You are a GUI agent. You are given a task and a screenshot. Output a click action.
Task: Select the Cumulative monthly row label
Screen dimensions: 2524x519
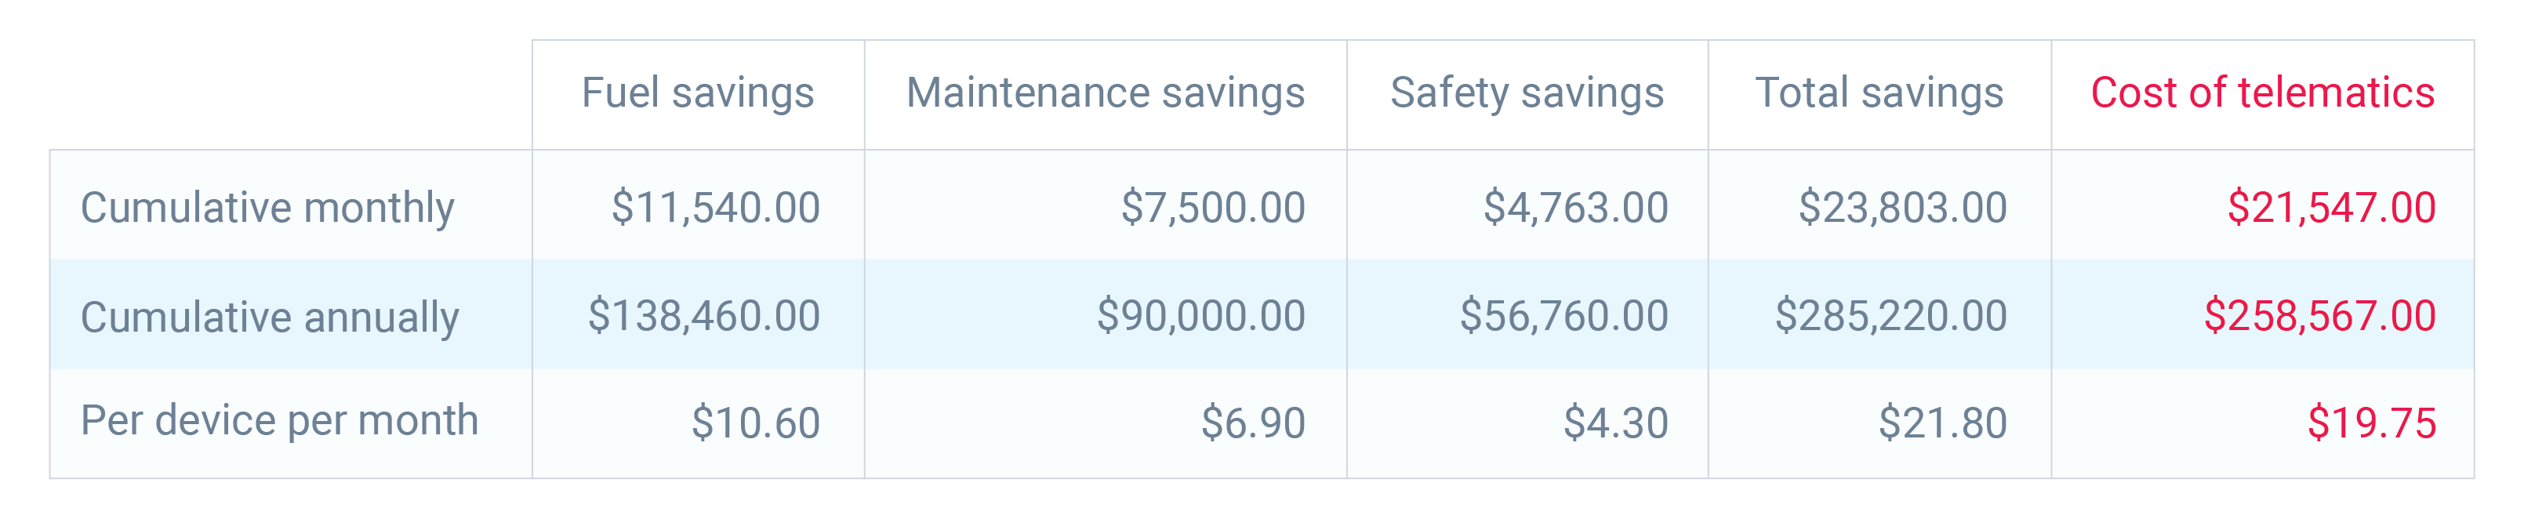[267, 208]
